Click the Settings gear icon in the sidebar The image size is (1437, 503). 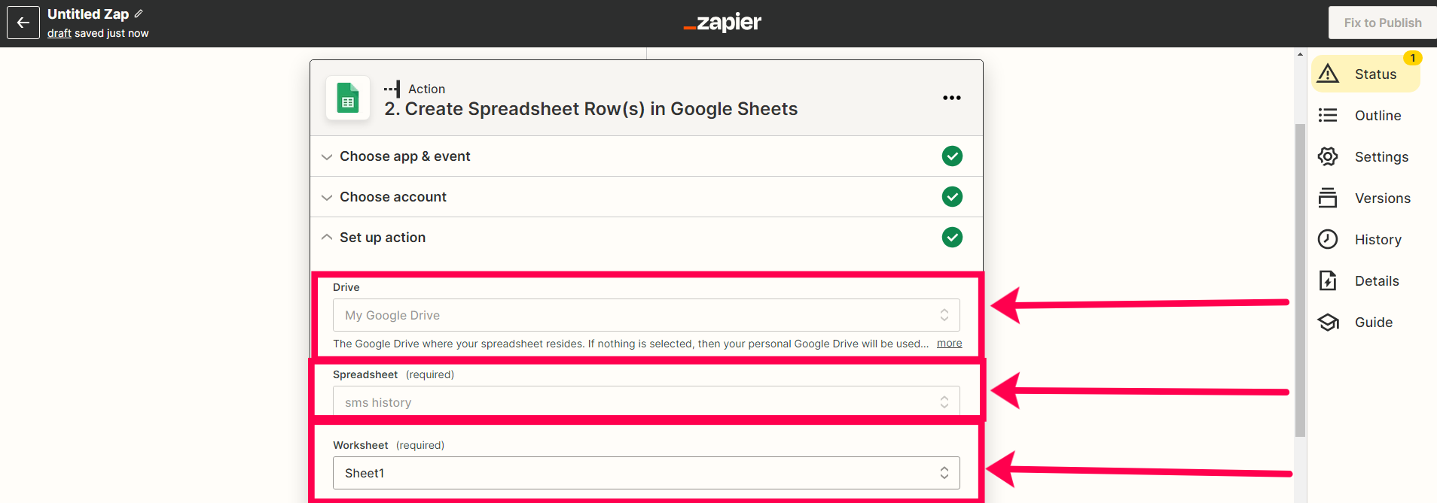pos(1328,156)
